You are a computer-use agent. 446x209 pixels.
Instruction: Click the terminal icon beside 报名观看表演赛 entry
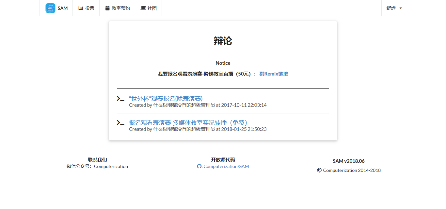120,123
